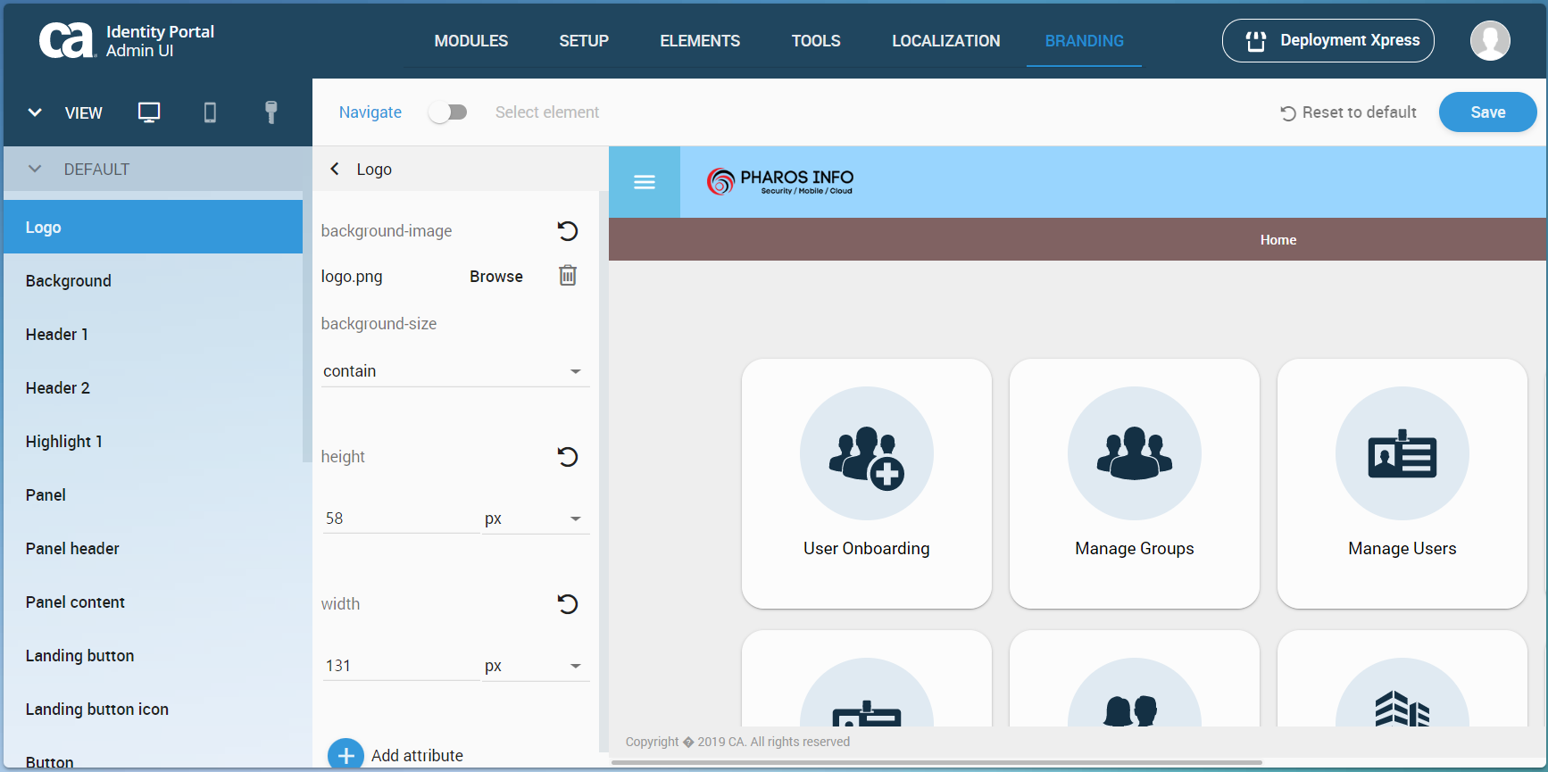Select Header 1 in the element list
This screenshot has width=1548, height=772.
pos(154,334)
